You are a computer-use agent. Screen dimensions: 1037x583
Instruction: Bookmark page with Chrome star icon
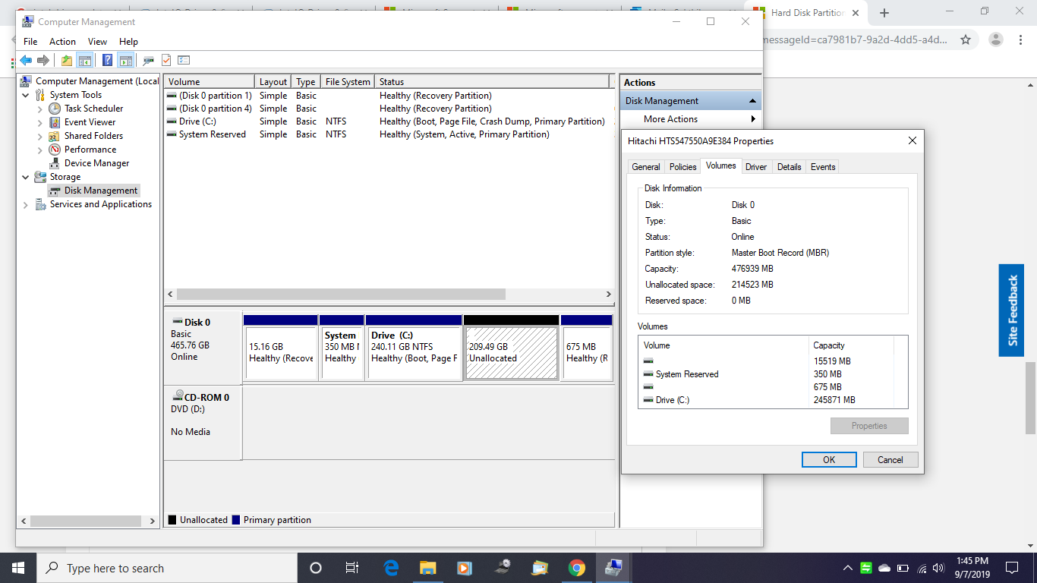tap(966, 39)
